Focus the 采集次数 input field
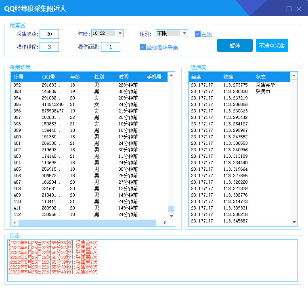 pos(49,34)
